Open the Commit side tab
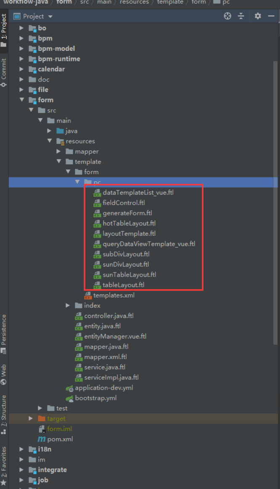The height and width of the screenshot is (489, 280). [x=4, y=72]
